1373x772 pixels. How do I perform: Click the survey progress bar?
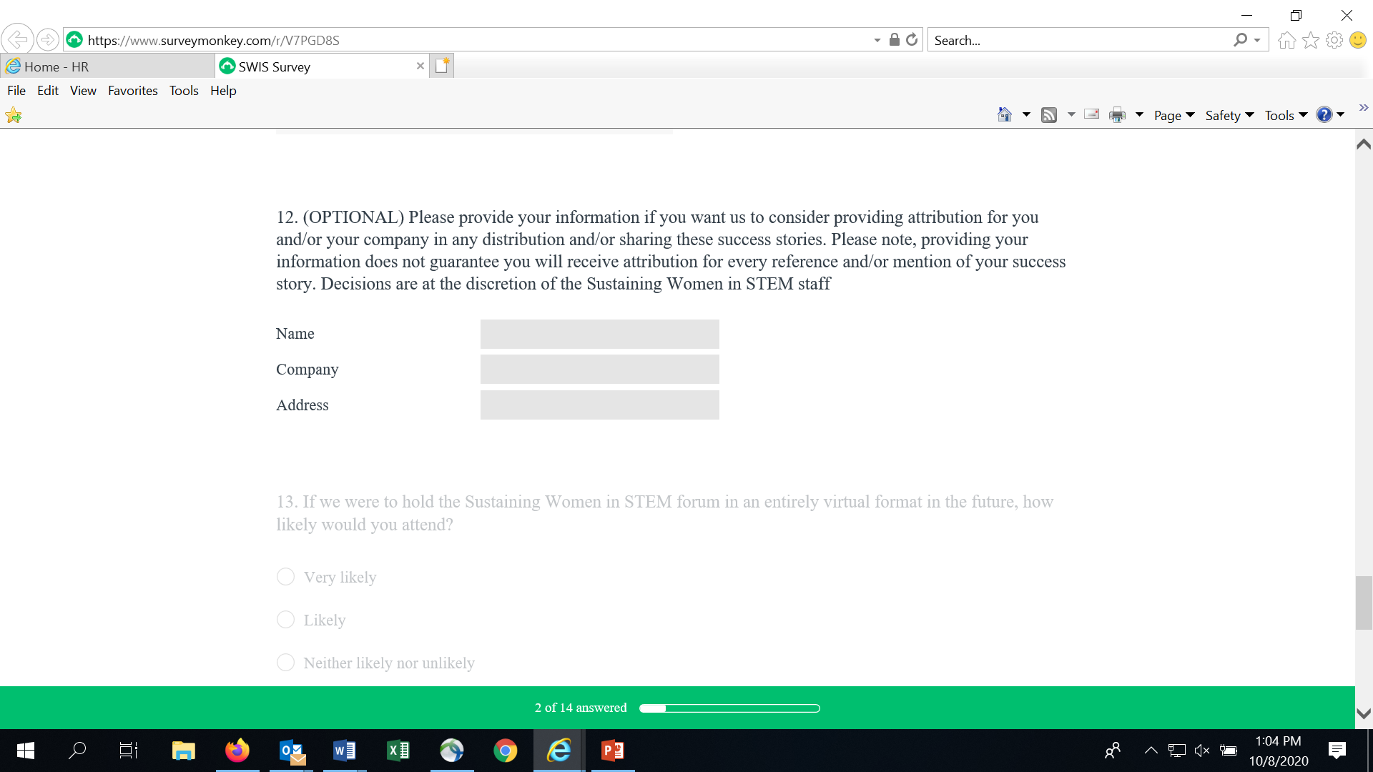(x=729, y=708)
